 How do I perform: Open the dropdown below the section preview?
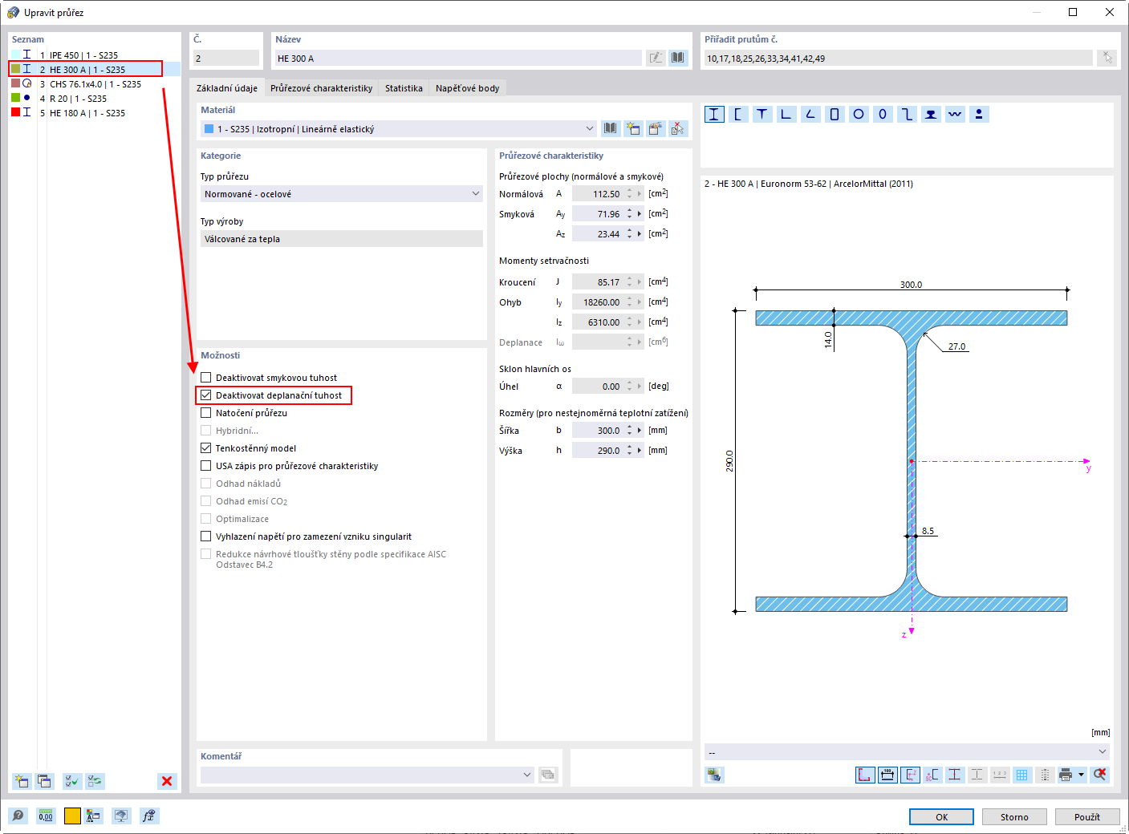pos(908,751)
